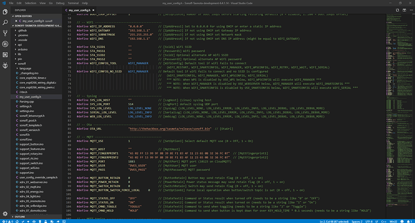The image size is (415, 223).
Task: Open the PlatformIO alien icon
Action: pyautogui.click(x=5, y=65)
